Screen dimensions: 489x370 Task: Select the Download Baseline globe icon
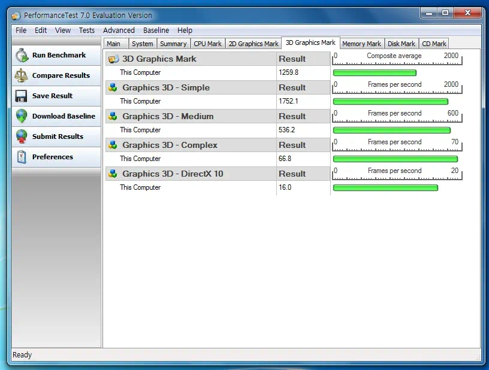click(21, 116)
